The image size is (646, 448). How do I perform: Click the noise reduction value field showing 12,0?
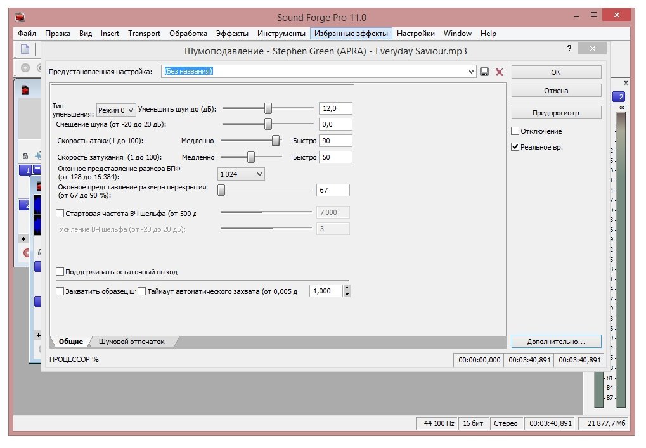point(335,108)
